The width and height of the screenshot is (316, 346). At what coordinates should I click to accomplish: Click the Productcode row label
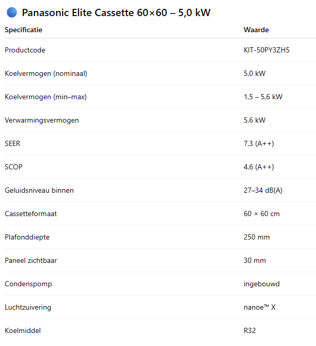(25, 50)
